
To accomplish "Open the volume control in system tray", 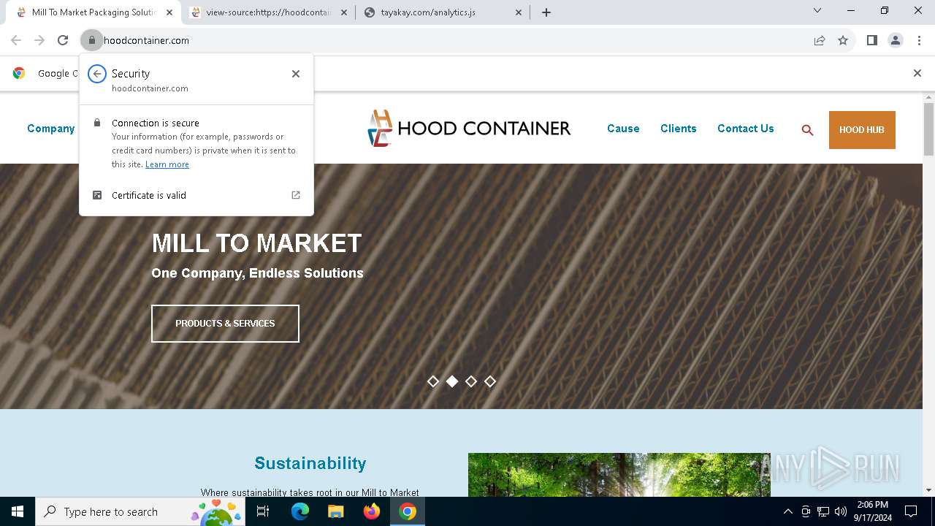I will tap(841, 511).
